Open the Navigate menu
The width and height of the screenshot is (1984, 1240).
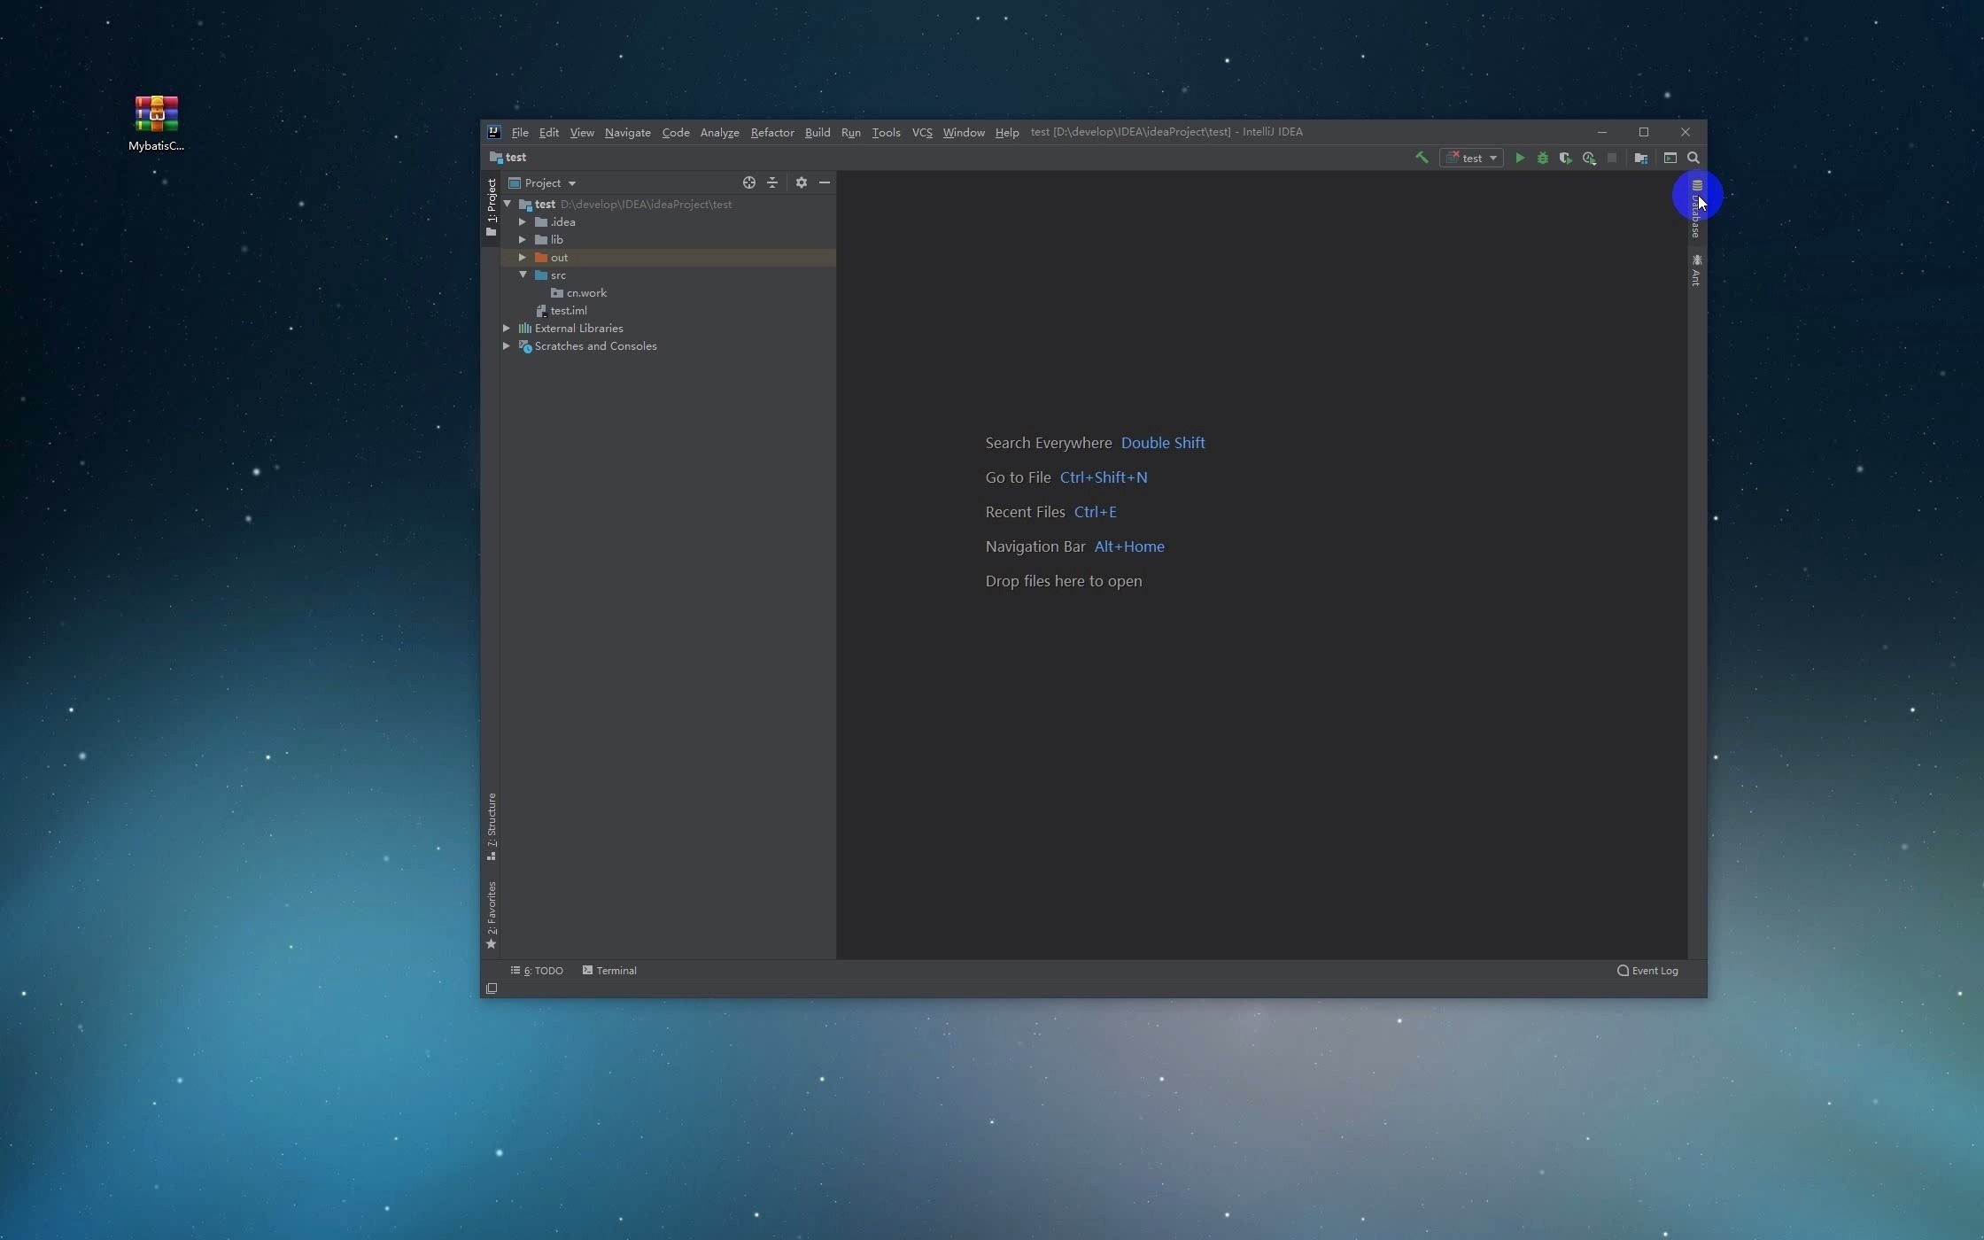[x=628, y=132]
